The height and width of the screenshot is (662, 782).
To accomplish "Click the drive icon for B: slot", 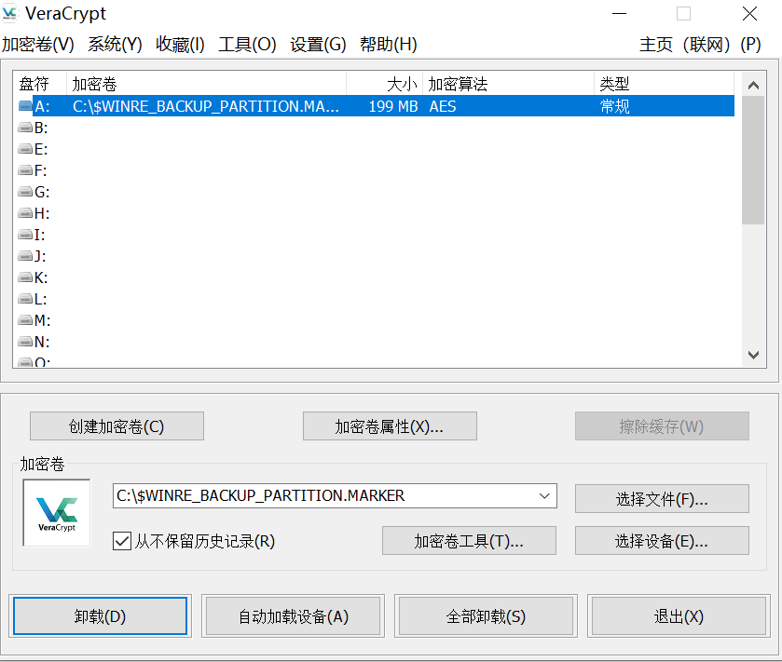I will pos(25,128).
